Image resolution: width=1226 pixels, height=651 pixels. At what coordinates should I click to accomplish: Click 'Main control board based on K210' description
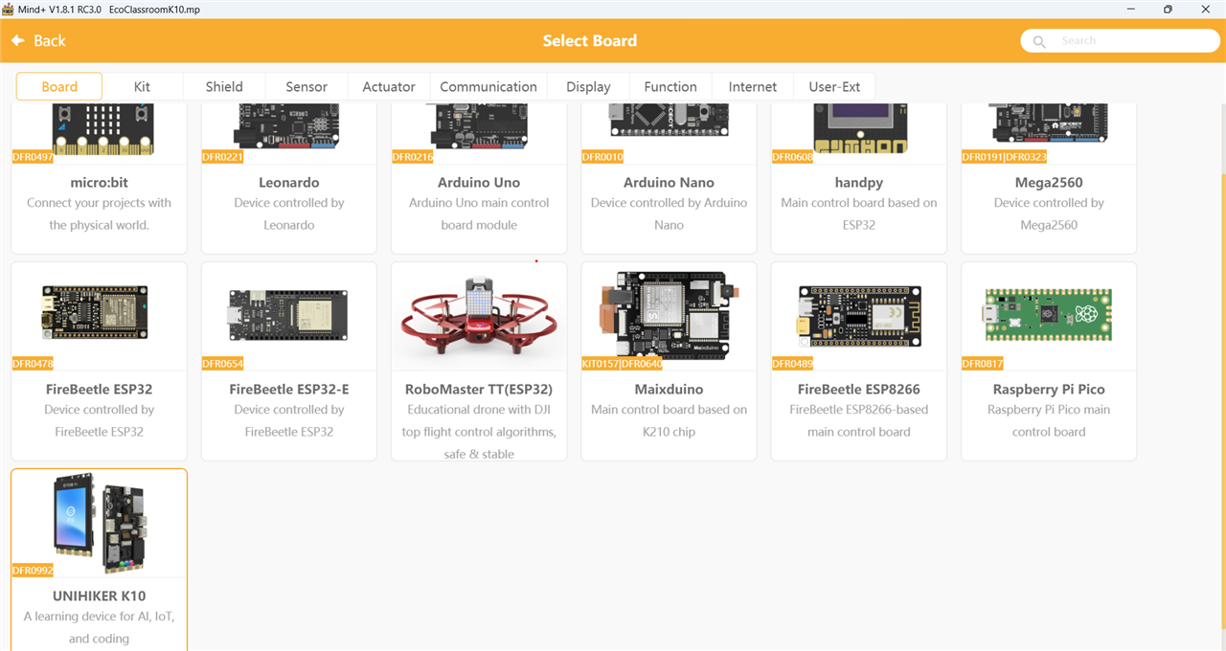coord(669,420)
